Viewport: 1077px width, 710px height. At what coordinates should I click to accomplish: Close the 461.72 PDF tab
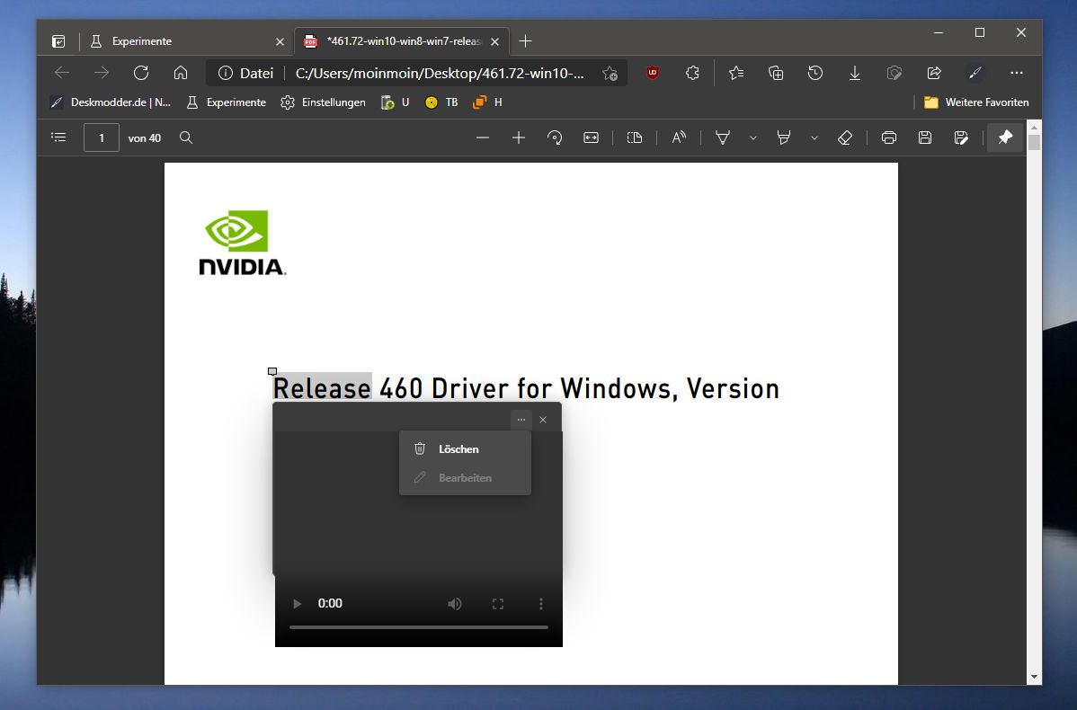494,42
